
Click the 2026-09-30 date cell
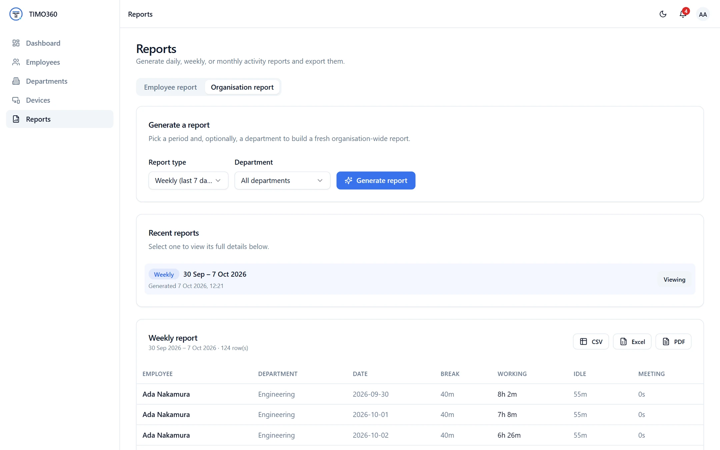(371, 394)
